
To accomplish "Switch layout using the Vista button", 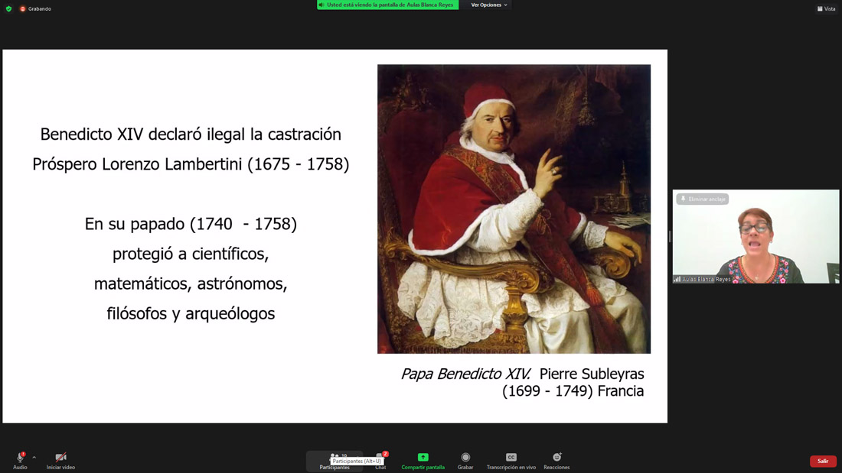I will [827, 8].
